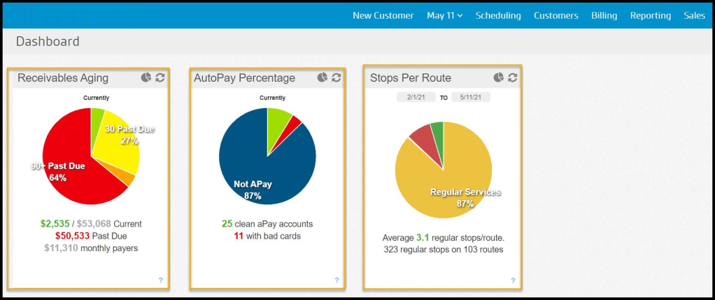Open help for AutoPay Percentage widget

(337, 280)
